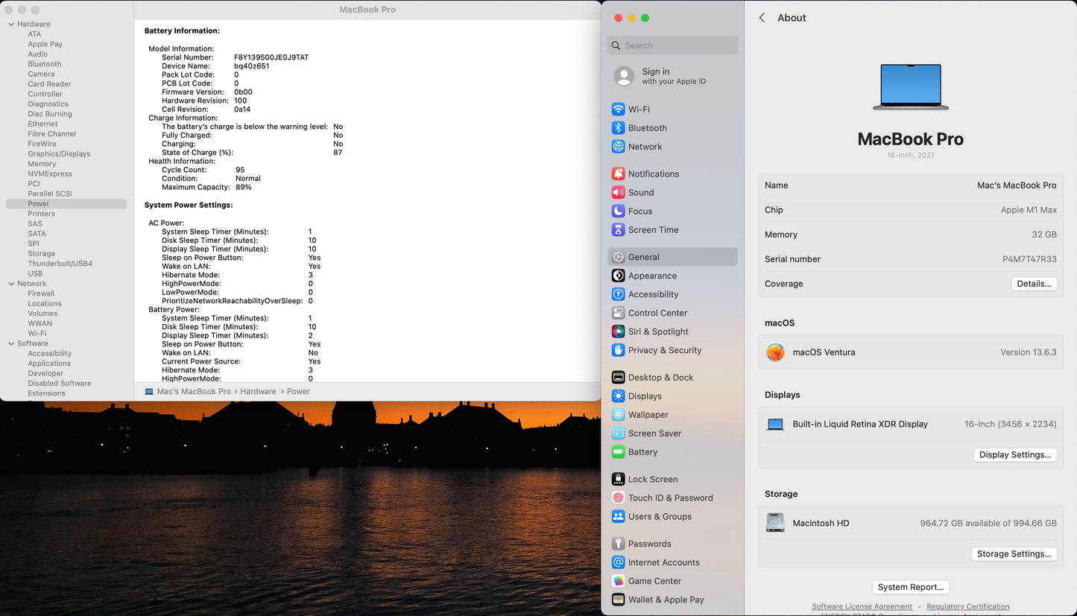The image size is (1077, 616).
Task: Open Game Center icon
Action: pyautogui.click(x=618, y=581)
